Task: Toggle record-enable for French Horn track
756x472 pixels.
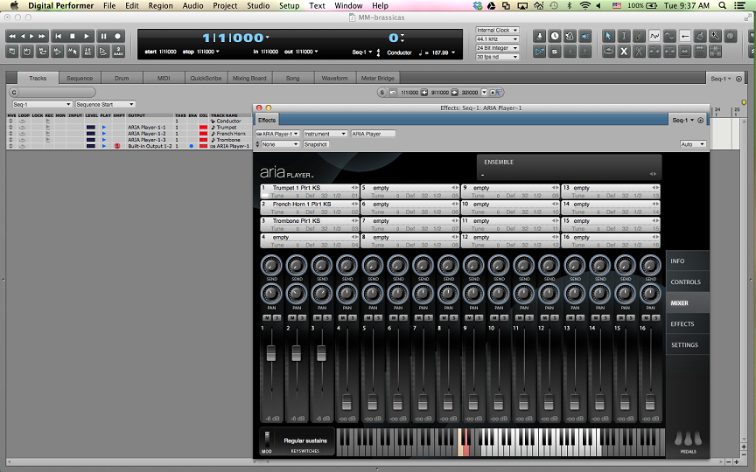Action: (x=48, y=134)
